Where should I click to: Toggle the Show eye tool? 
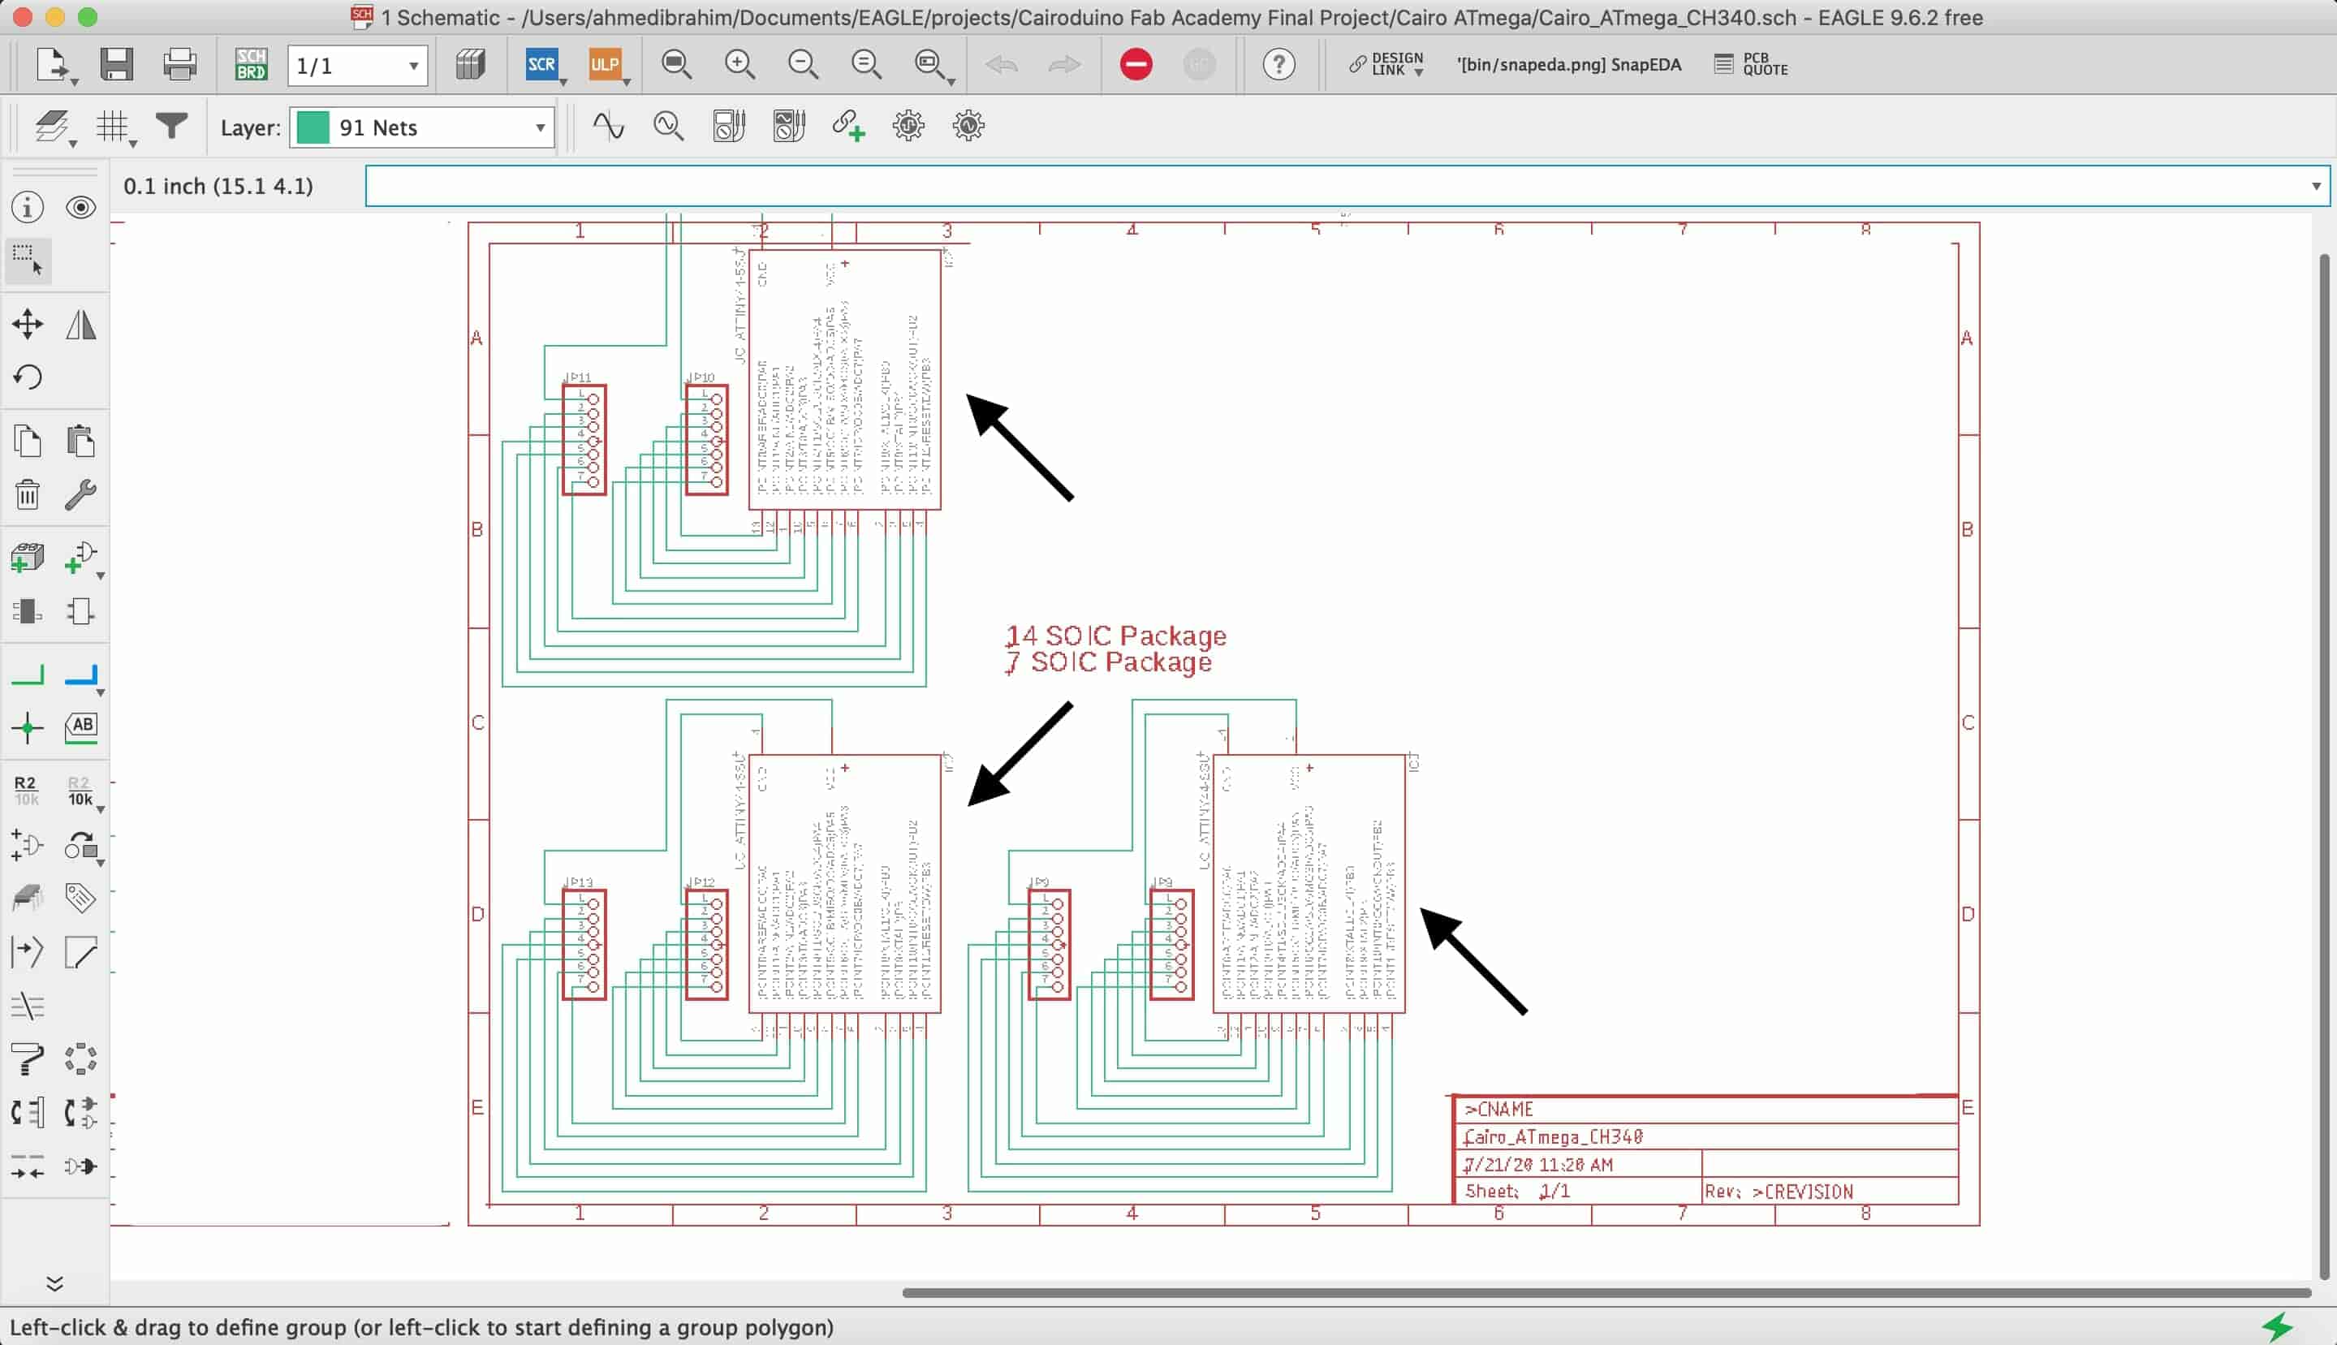81,207
